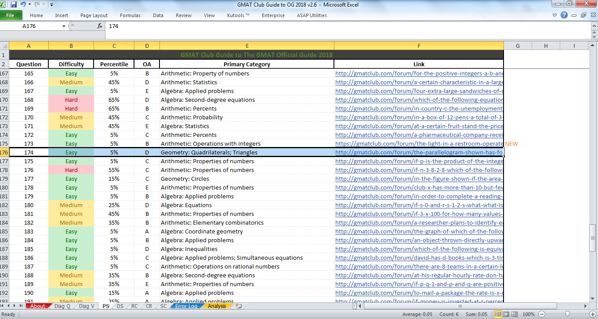Switch to the About sheet
This screenshot has width=598, height=319.
[38, 306]
